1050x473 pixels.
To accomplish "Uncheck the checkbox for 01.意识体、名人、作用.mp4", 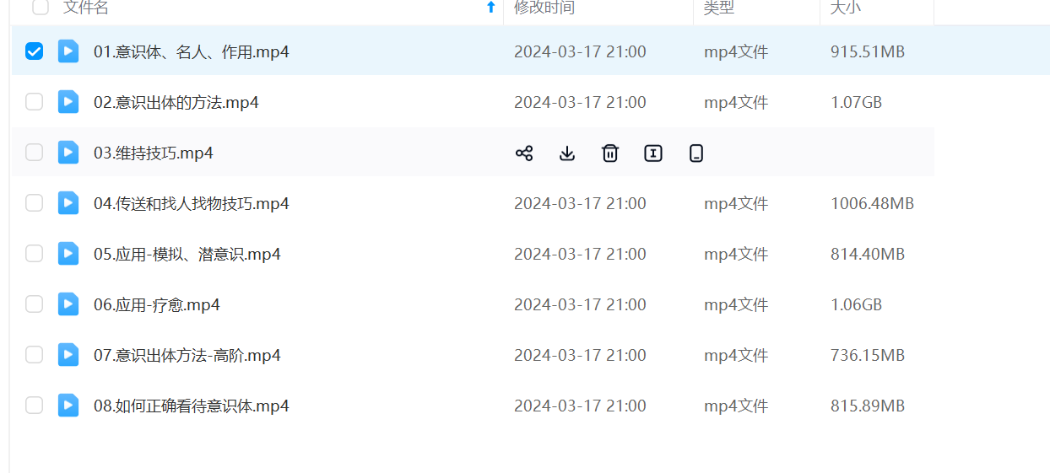I will tap(34, 51).
